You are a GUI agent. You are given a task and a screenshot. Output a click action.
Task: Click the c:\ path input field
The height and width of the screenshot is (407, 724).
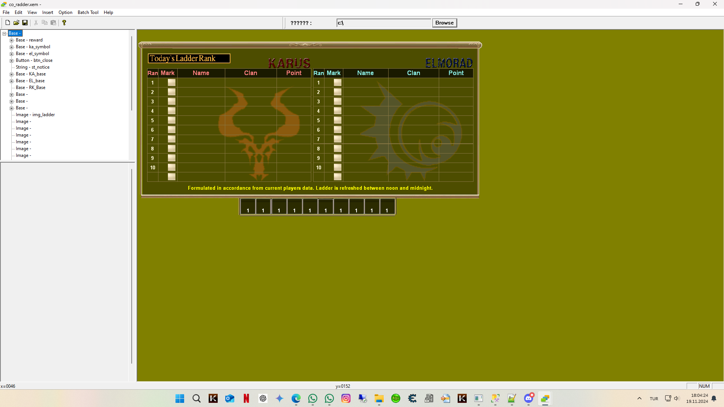tap(383, 23)
